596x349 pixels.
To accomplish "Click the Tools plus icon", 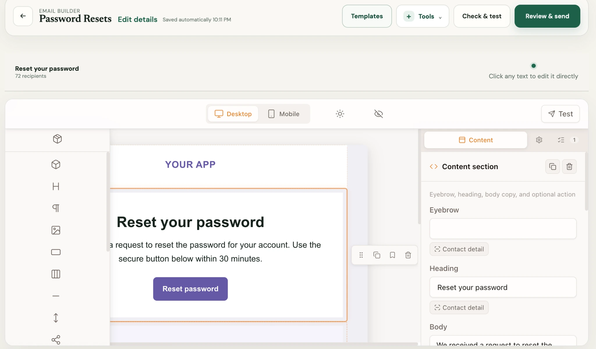I will tap(409, 16).
